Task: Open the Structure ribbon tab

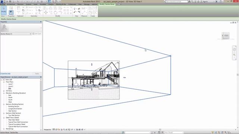Action: click(x=21, y=4)
